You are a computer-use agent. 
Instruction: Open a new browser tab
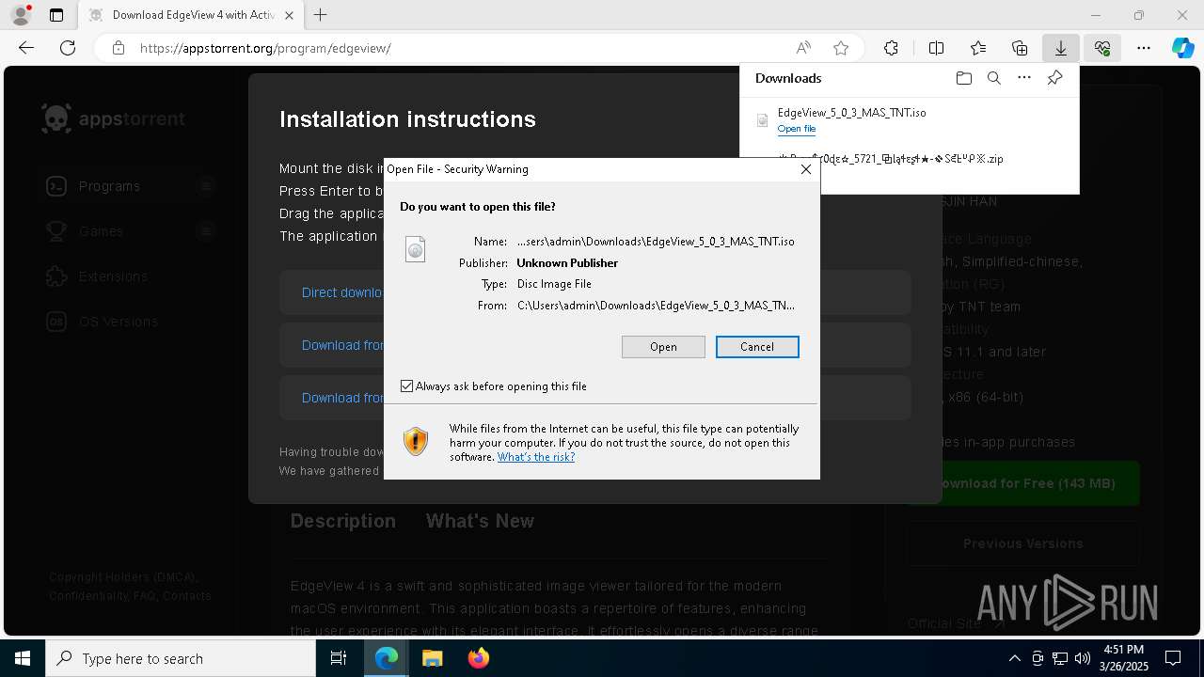tap(321, 15)
